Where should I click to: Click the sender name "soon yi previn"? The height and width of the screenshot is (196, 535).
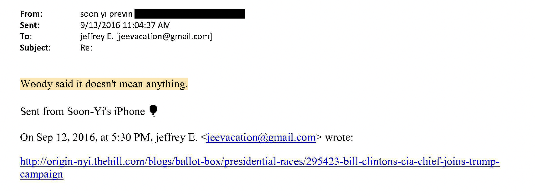106,14
